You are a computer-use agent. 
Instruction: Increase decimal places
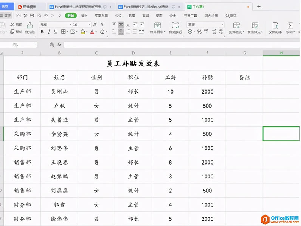[214, 32]
